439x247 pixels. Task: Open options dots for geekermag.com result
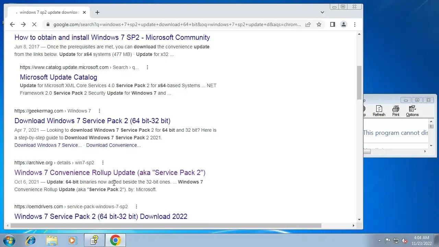point(99,111)
